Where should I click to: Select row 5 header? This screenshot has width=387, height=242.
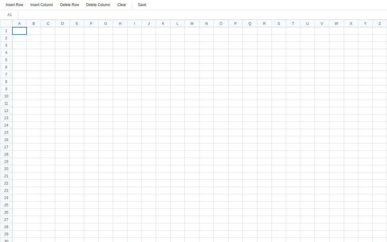pos(6,60)
